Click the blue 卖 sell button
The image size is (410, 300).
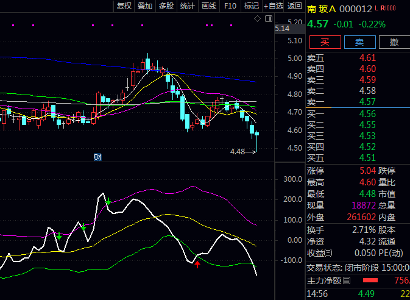coord(360,42)
